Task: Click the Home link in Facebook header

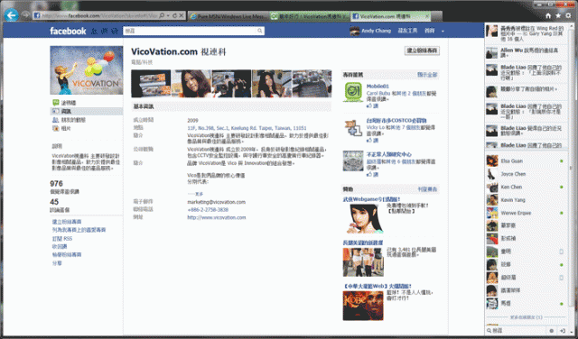Action: (430, 31)
